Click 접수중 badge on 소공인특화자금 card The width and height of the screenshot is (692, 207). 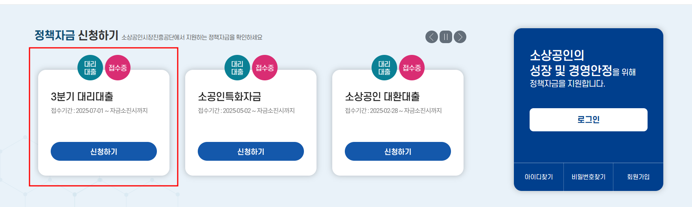265,68
